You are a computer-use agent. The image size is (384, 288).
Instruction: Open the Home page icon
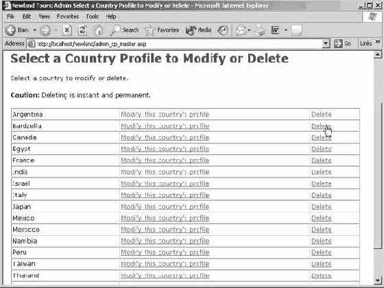[x=98, y=30]
